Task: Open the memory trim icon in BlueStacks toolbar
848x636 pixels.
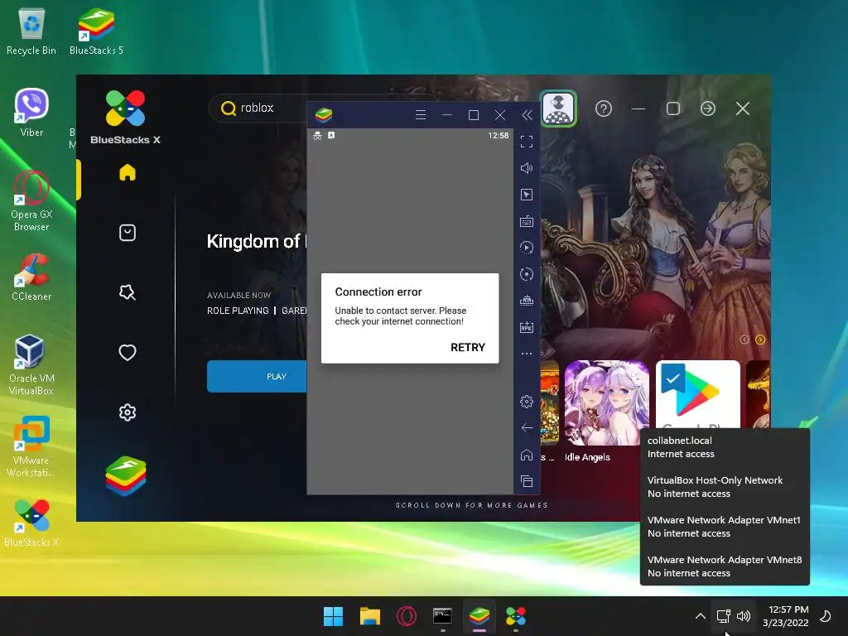Action: click(x=527, y=301)
